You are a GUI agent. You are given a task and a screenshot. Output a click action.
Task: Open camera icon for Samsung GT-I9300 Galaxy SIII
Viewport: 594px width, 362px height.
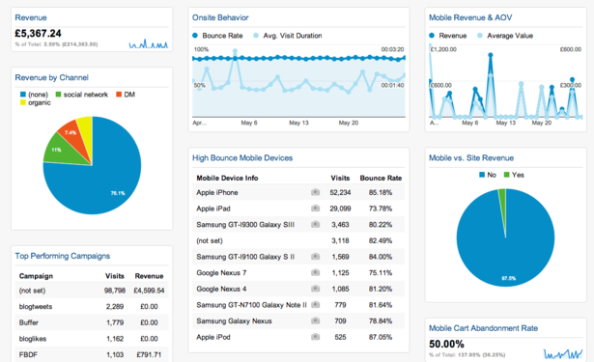point(315,225)
